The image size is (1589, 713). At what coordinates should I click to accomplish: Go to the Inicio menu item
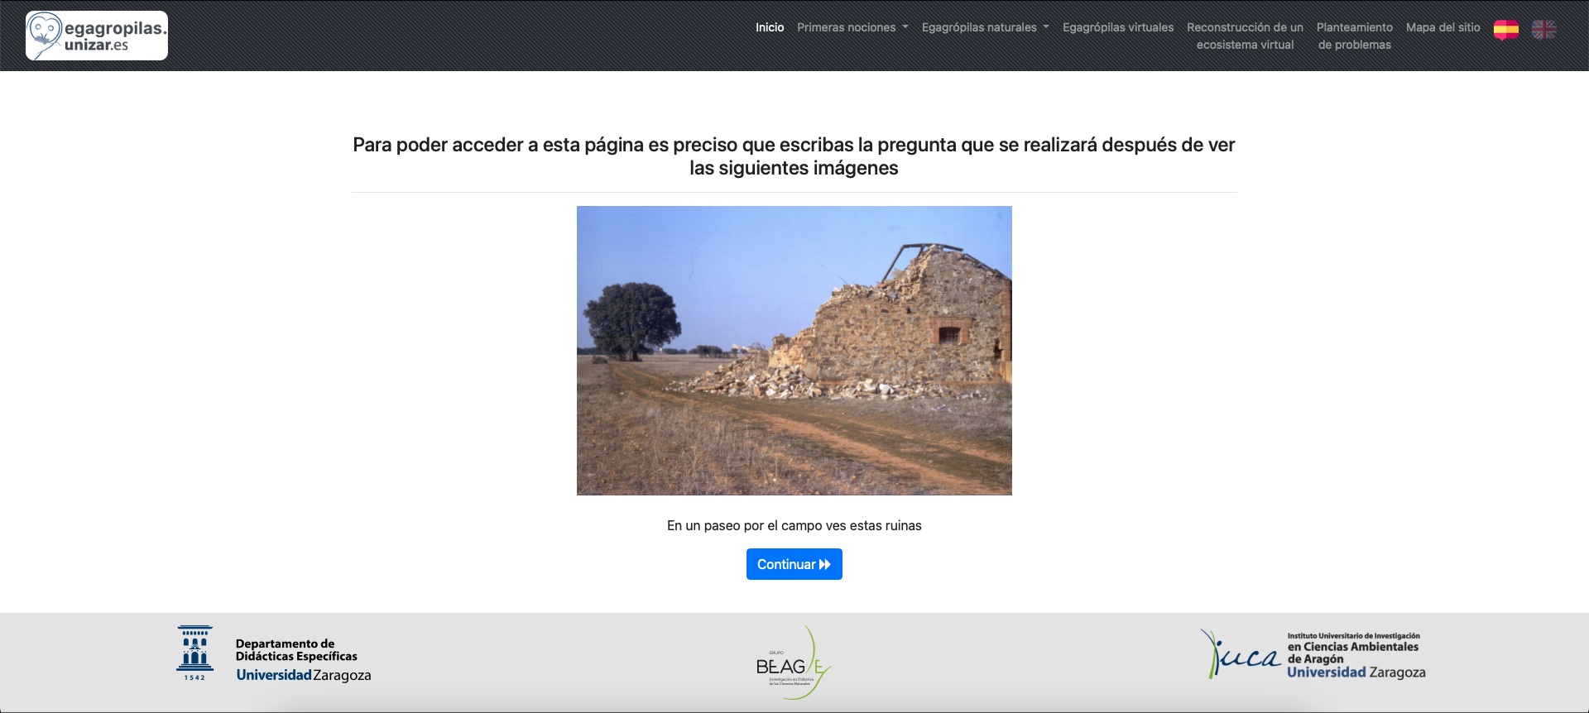769,27
